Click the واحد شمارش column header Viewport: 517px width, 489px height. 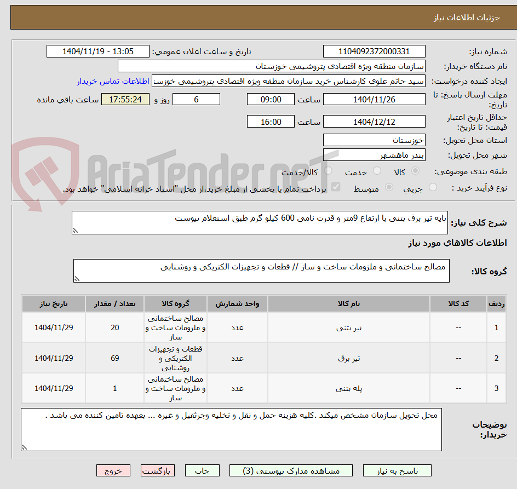coord(237,304)
